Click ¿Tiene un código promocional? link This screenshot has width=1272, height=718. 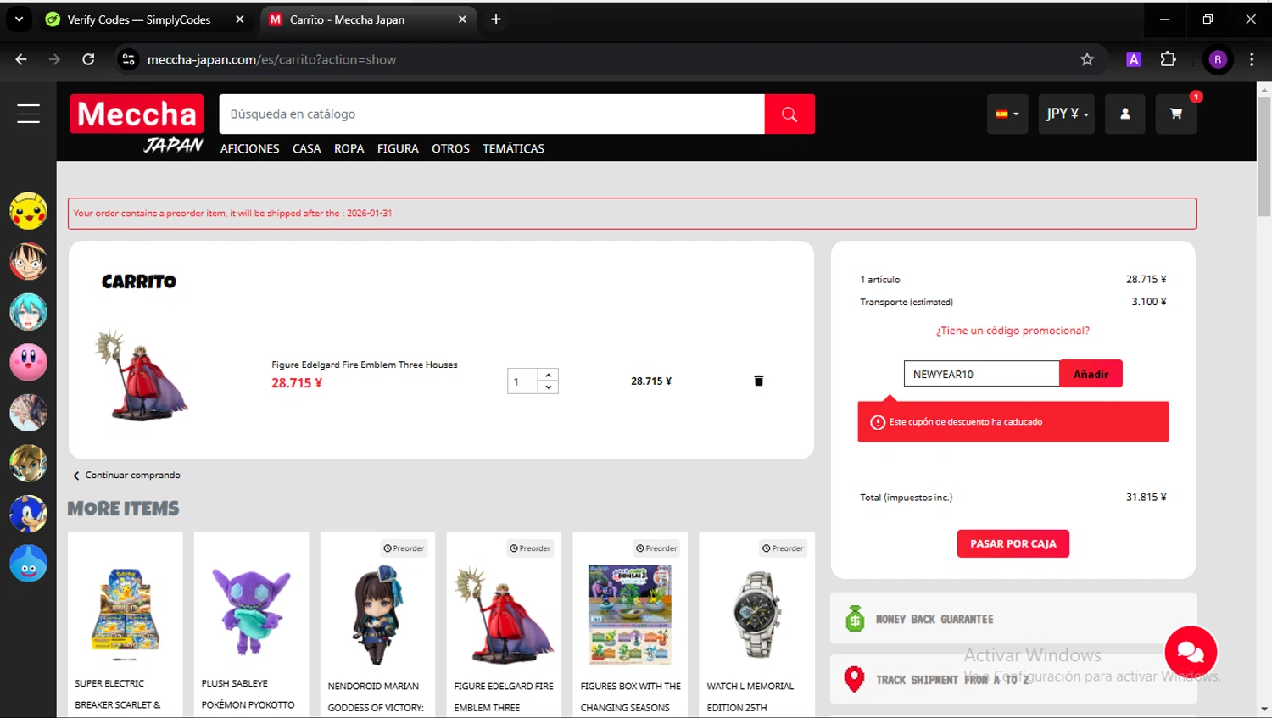click(1013, 331)
